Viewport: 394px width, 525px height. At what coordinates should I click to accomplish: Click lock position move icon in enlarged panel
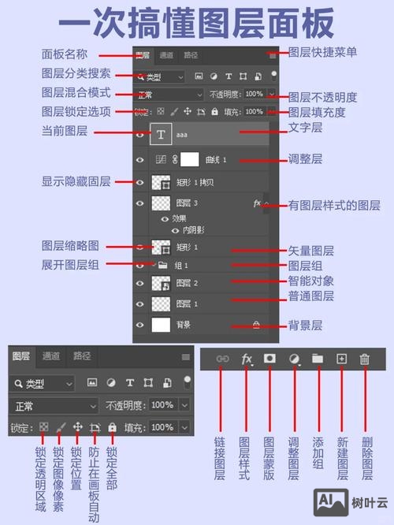click(78, 426)
